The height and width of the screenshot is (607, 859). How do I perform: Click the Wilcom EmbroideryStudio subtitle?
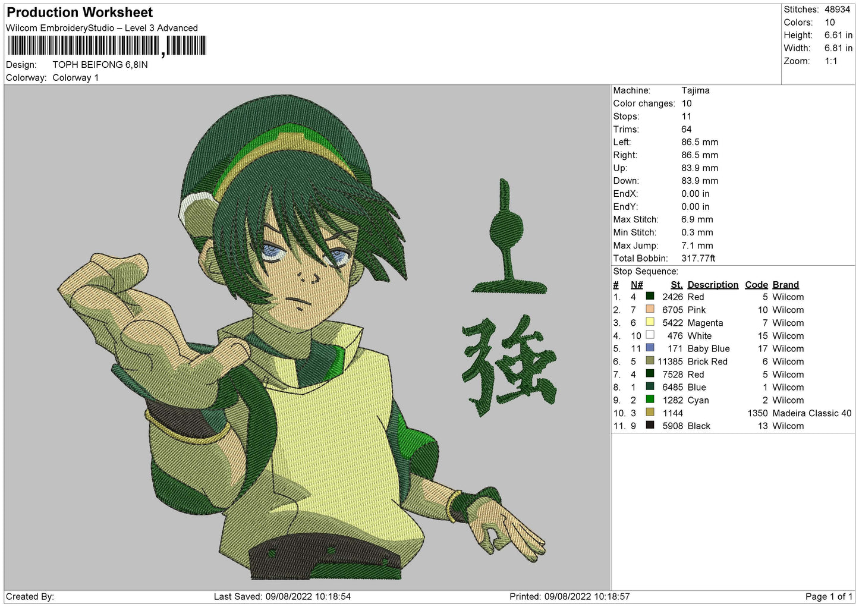tap(102, 28)
